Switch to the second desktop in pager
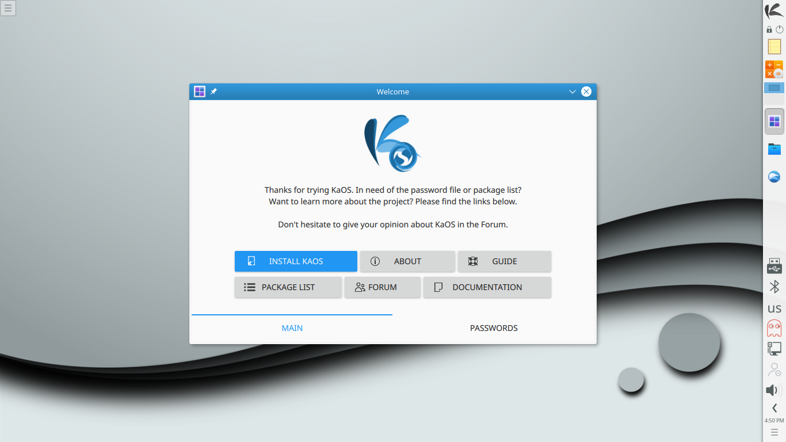786x442 pixels. coord(774,100)
